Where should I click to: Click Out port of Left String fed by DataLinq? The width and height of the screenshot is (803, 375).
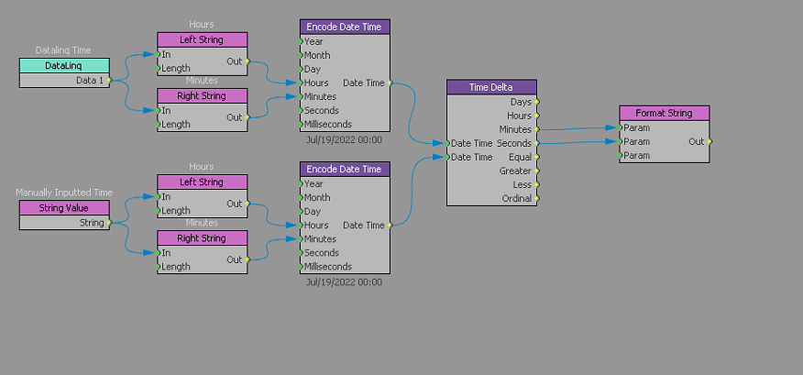[x=247, y=61]
